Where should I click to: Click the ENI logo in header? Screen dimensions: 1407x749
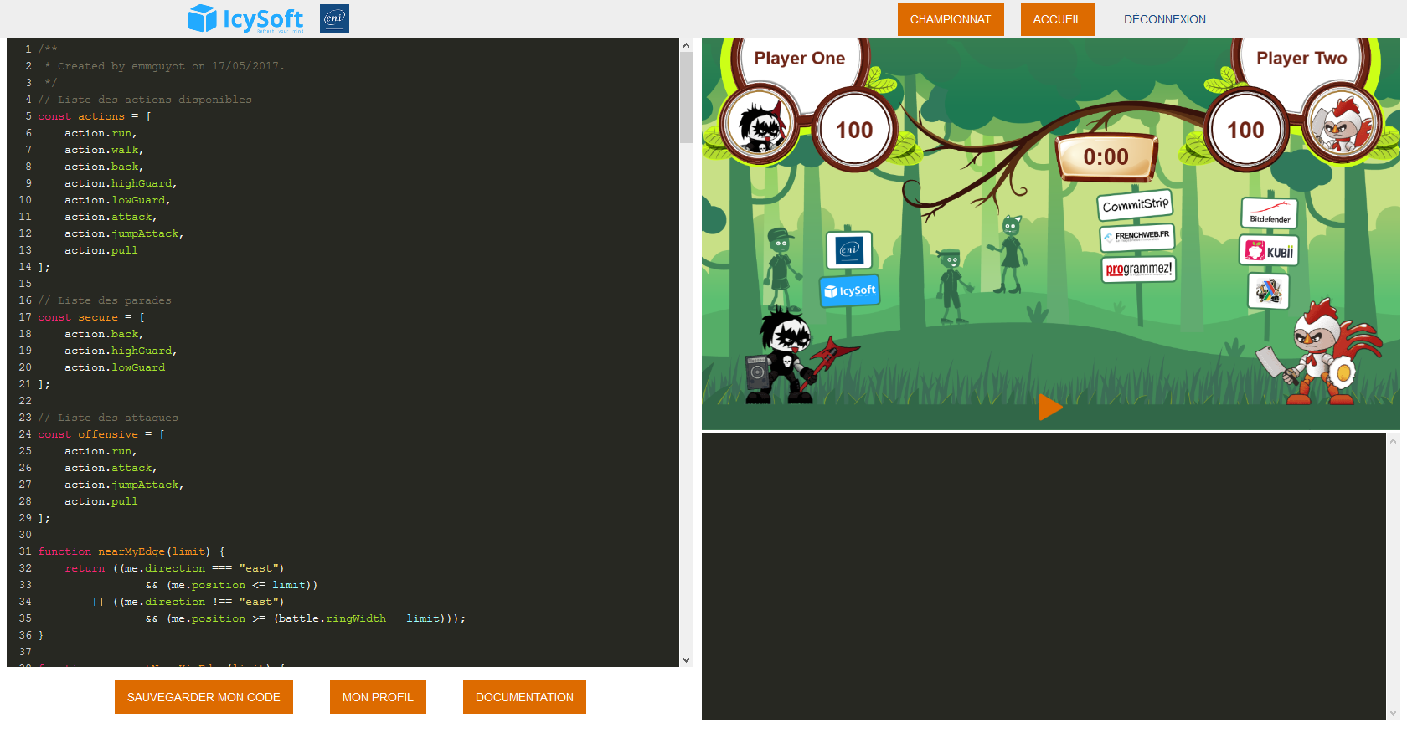(334, 18)
